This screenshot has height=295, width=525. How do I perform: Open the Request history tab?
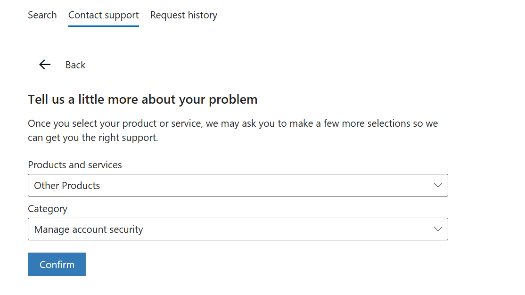click(183, 15)
